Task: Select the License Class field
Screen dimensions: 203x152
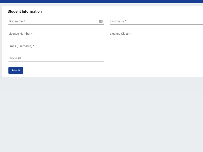Action: tap(156, 34)
